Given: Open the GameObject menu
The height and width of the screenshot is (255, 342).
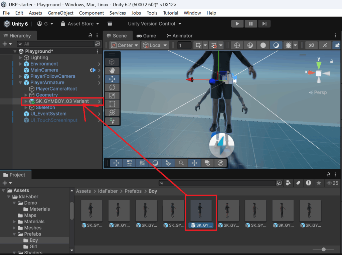Looking at the screenshot, I should [60, 13].
